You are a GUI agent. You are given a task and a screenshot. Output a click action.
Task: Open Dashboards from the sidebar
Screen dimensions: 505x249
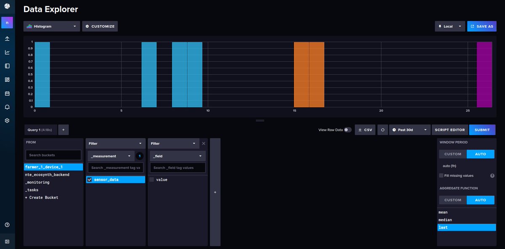(x=7, y=79)
